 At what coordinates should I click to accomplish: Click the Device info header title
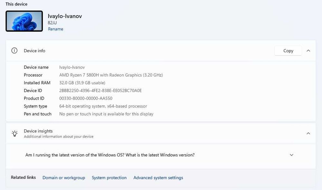pos(34,51)
